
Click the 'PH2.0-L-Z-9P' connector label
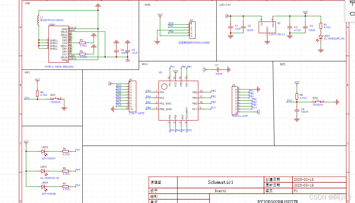(240, 116)
